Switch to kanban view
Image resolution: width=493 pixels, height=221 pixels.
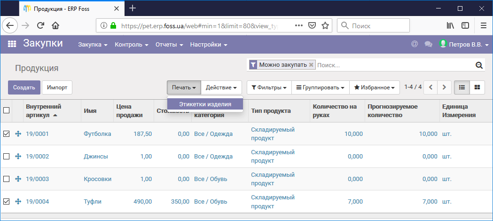477,87
